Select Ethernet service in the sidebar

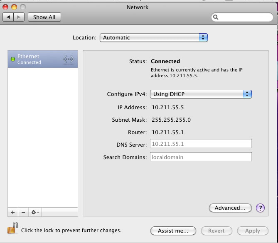point(43,59)
